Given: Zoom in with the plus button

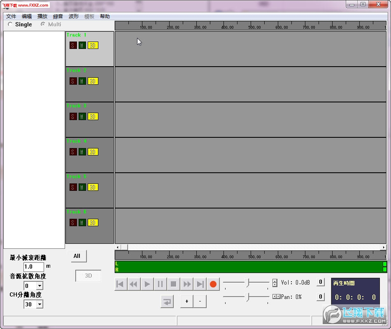Looking at the screenshot, I should [187, 301].
